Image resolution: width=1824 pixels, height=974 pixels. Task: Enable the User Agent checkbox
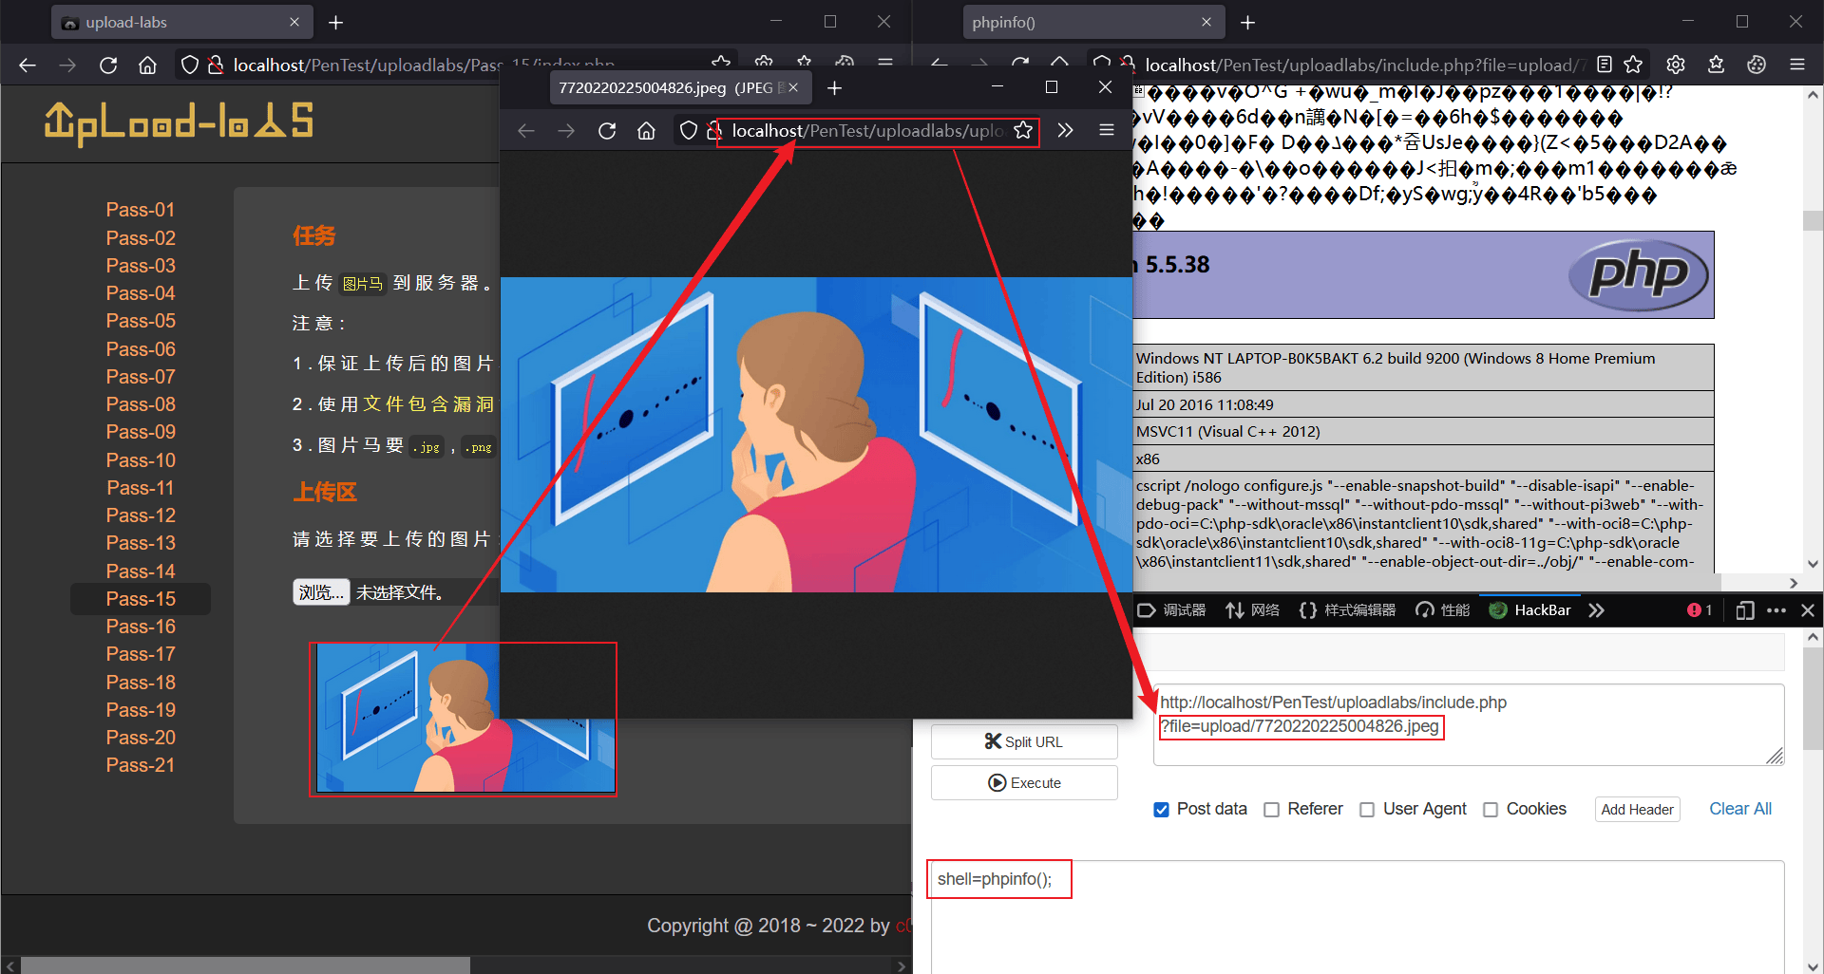(1367, 810)
